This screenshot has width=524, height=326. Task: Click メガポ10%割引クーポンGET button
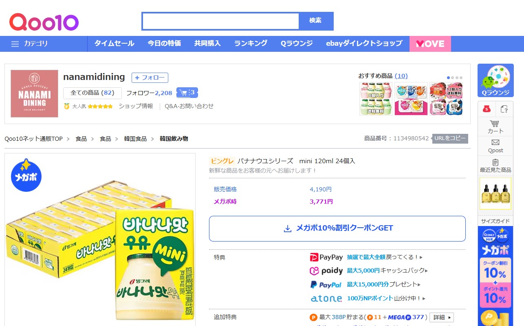(337, 228)
